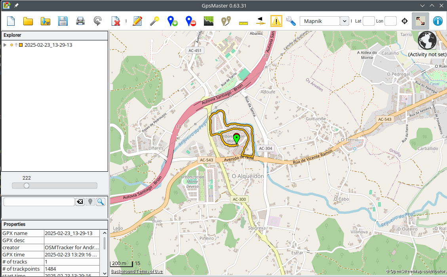Toggle the yellow warning triangle button
Image resolution: width=447 pixels, height=277 pixels.
point(276,21)
